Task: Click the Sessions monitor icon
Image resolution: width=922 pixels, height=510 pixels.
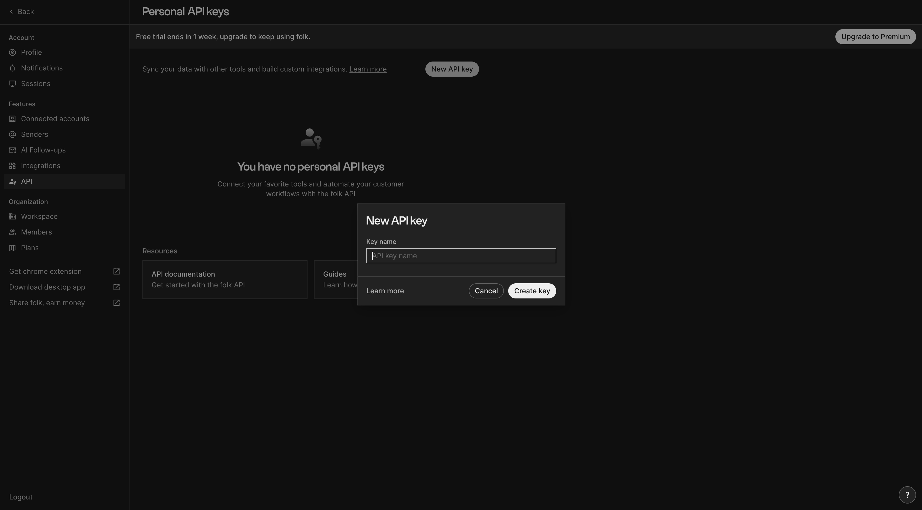Action: (12, 83)
